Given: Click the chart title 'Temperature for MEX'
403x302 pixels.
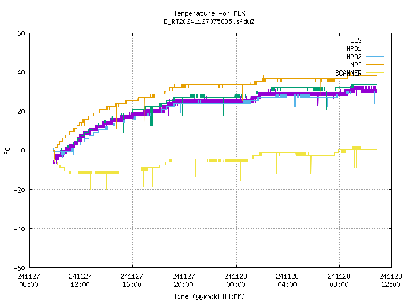Looking at the screenshot, I should tap(209, 13).
